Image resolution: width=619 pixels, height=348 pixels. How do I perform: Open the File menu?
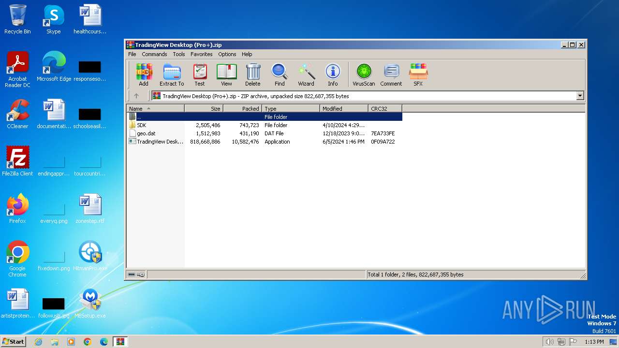coord(132,54)
